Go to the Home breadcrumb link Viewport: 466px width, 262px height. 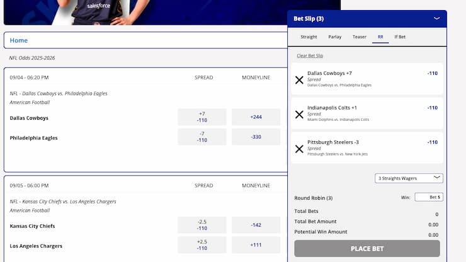(x=19, y=40)
